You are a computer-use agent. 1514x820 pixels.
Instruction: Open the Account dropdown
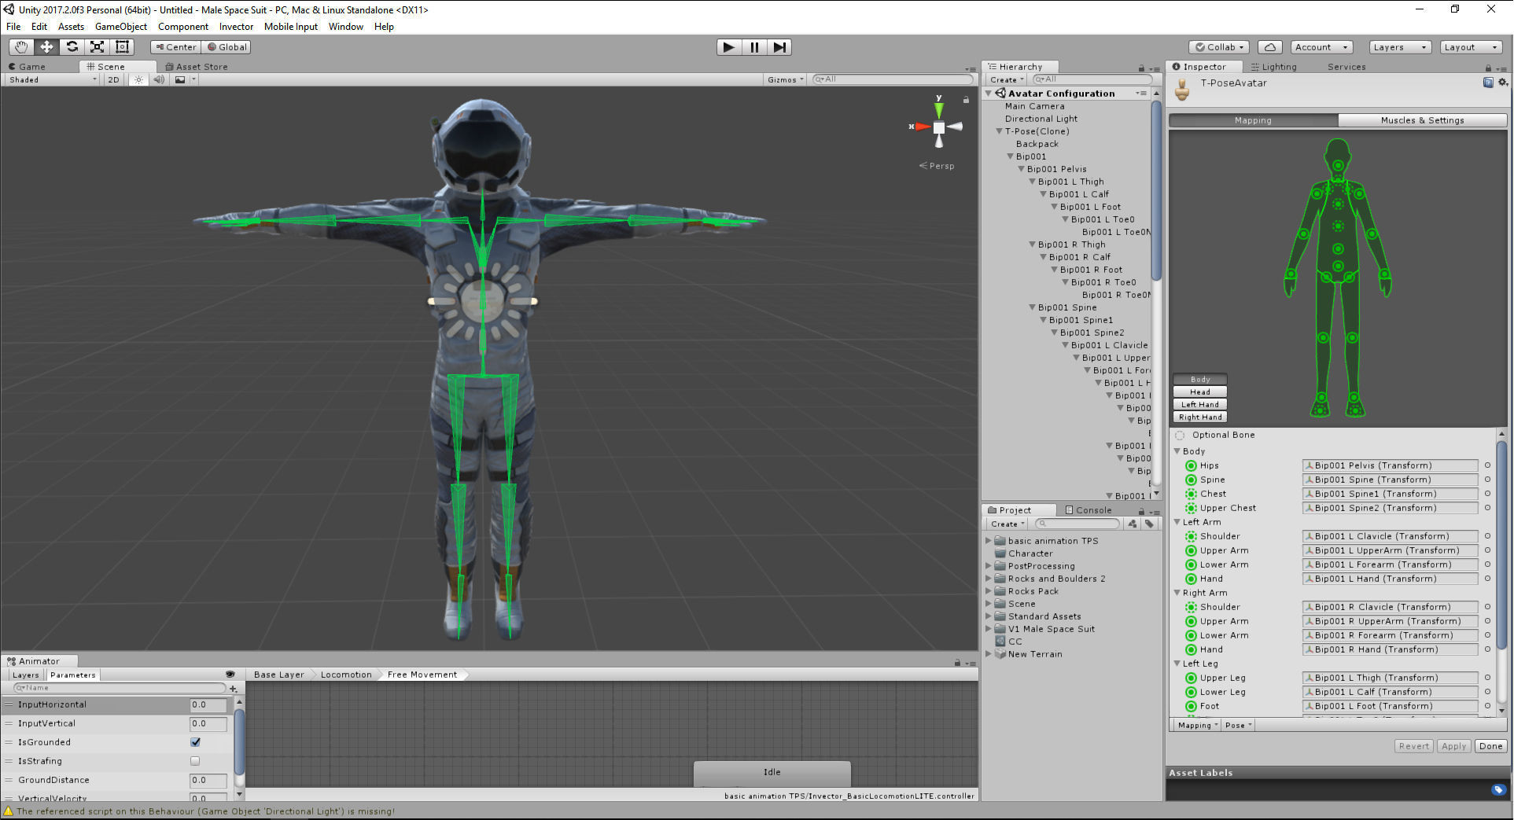1321,47
